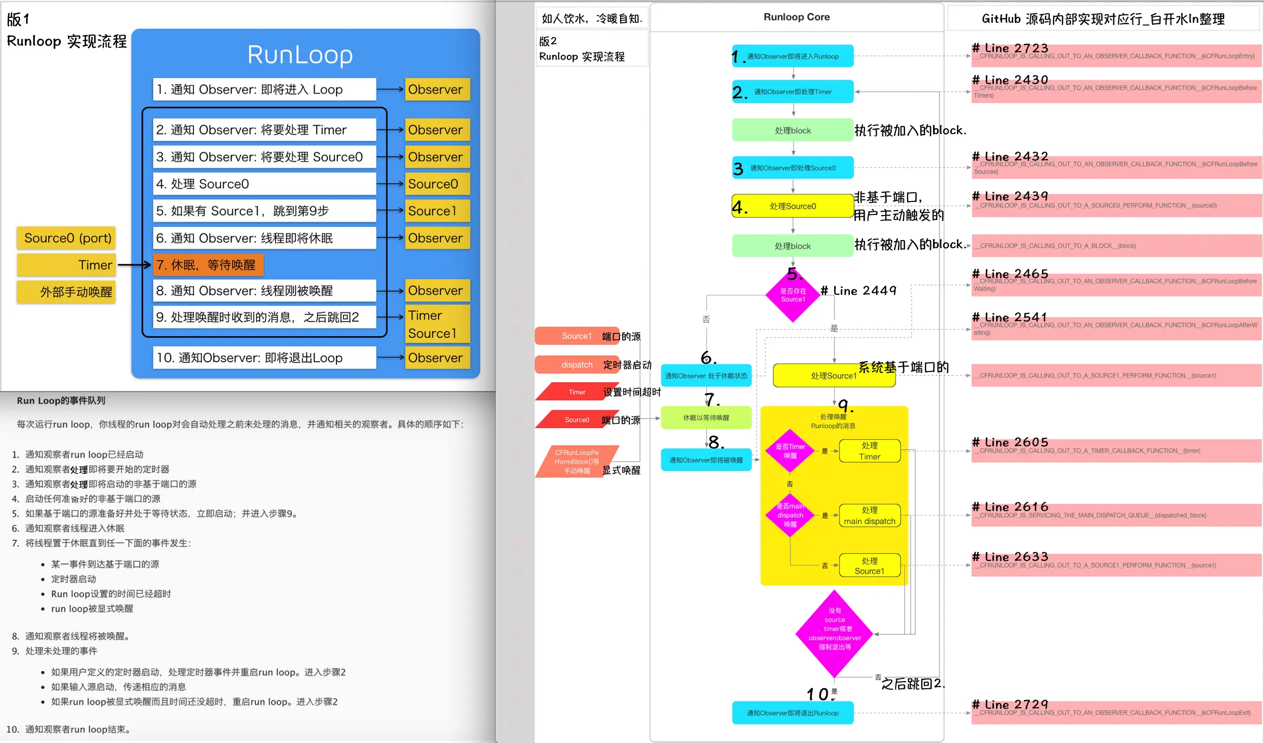Image resolution: width=1264 pixels, height=743 pixels.
Task: Click the "是否Timer唤醒" magenta diamond
Action: tap(790, 451)
